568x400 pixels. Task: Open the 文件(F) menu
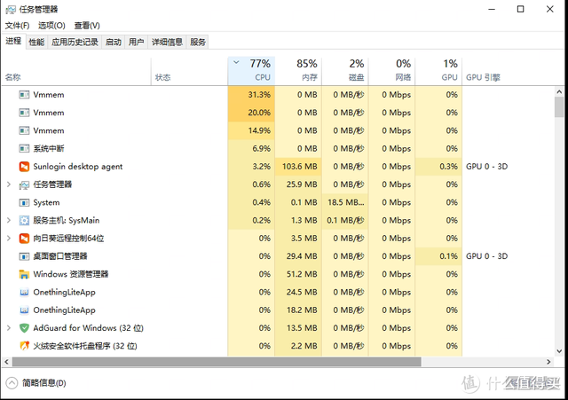pyautogui.click(x=18, y=25)
